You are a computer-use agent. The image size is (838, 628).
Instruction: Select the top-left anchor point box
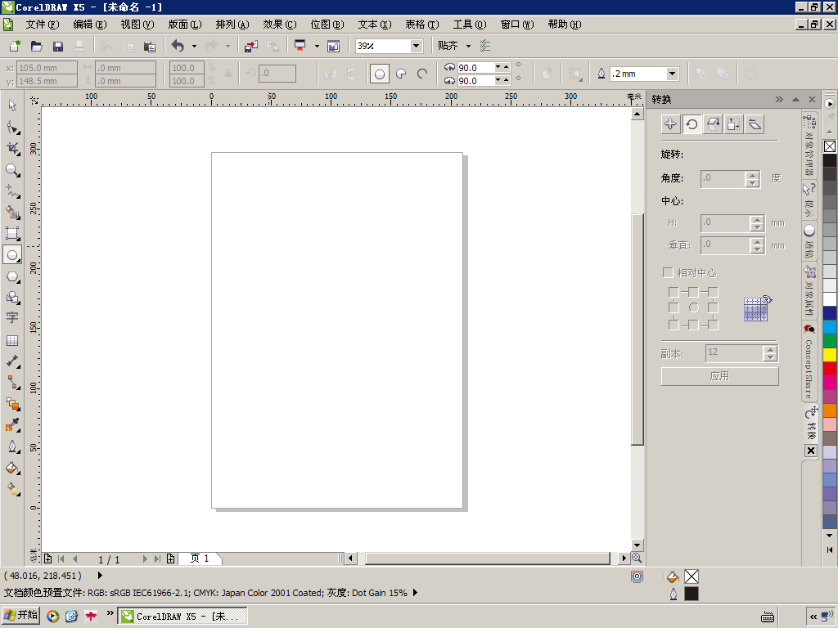click(x=674, y=292)
